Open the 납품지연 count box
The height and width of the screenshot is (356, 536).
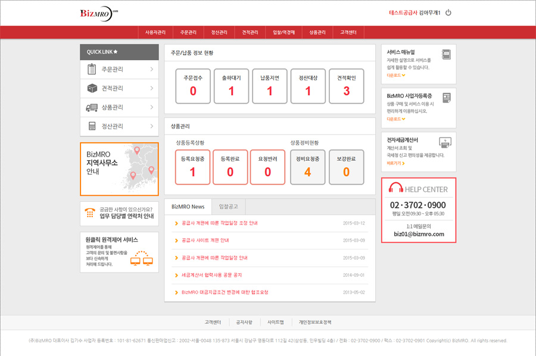[x=270, y=86]
